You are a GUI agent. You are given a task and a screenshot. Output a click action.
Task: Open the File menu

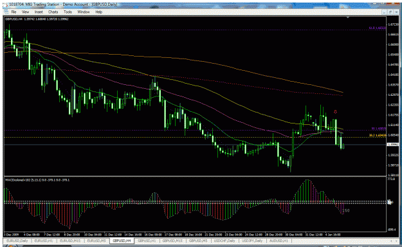point(14,12)
